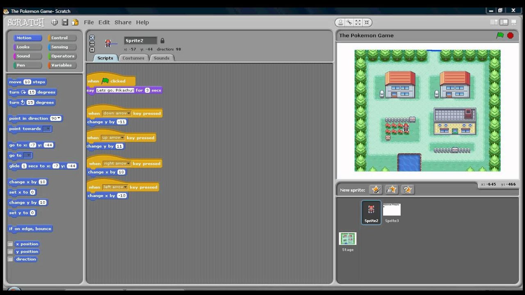The image size is (525, 295).
Task: Click the trainer character on the stage
Action: point(406,128)
